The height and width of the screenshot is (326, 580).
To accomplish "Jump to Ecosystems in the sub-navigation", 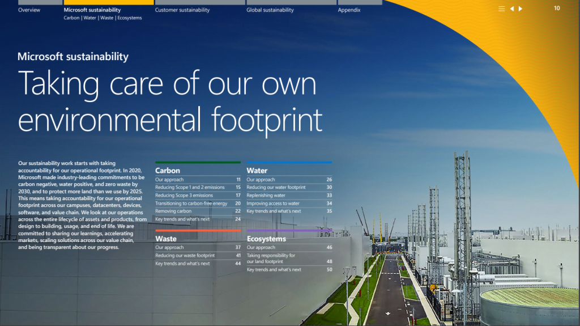I will pos(130,18).
